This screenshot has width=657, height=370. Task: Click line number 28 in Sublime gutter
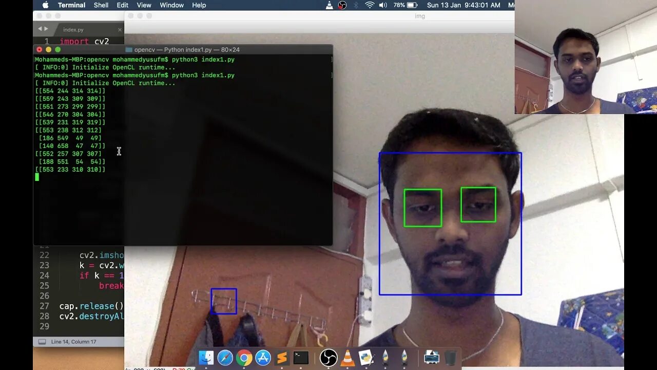coord(44,317)
